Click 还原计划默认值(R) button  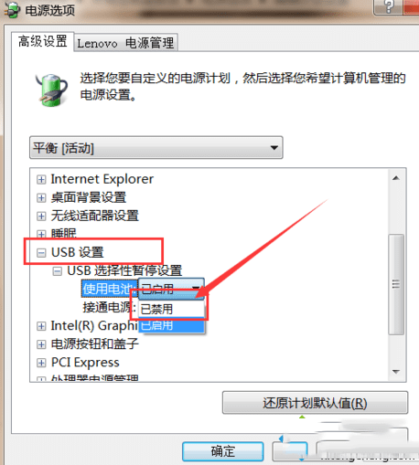coord(315,403)
